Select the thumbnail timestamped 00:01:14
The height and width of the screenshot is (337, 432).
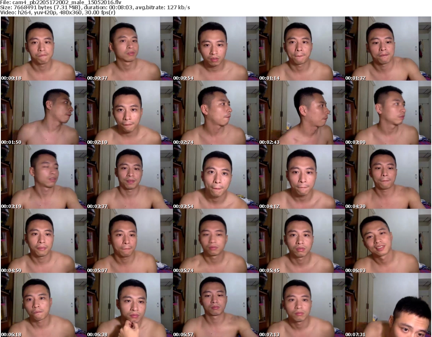(302, 49)
